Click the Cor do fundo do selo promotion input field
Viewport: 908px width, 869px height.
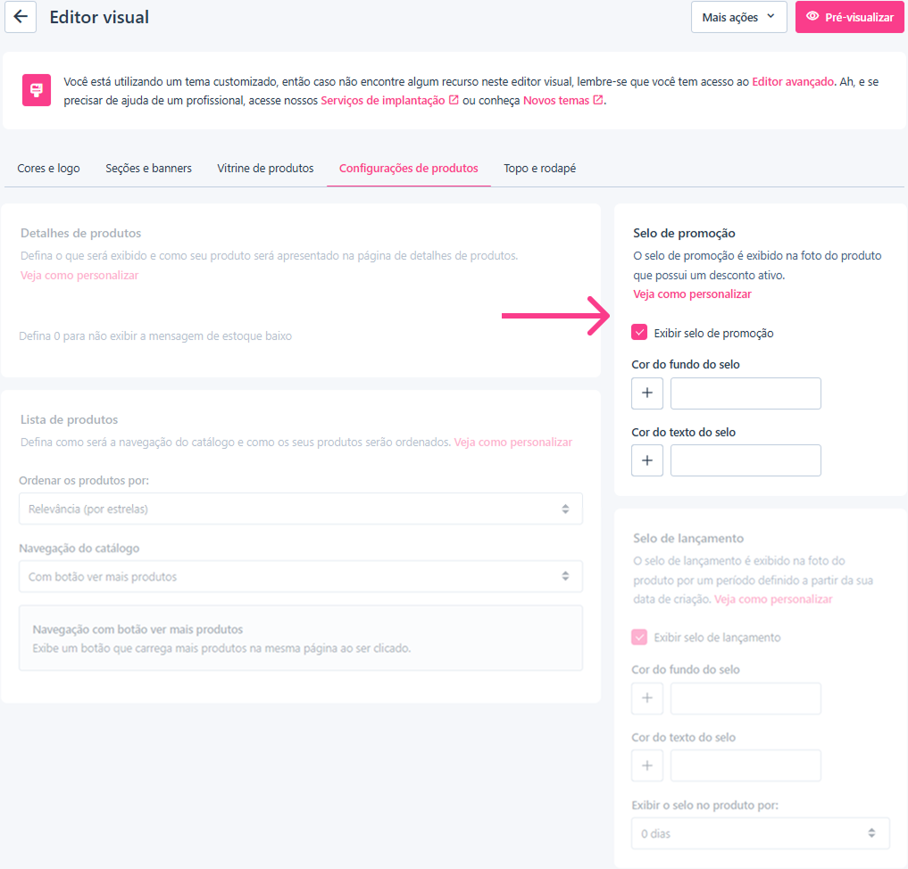pos(746,393)
